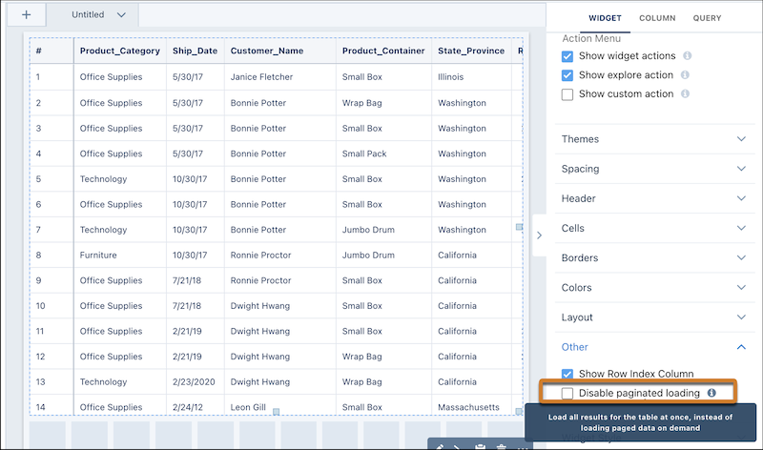
Task: Expand the Borders section
Action: click(652, 258)
